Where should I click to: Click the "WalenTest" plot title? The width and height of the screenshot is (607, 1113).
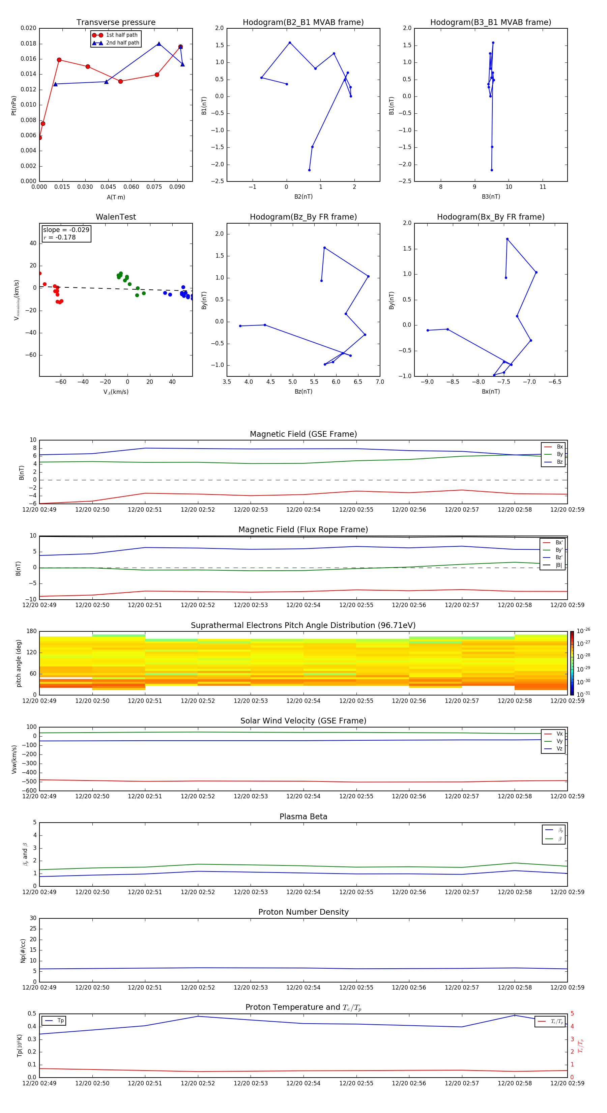[116, 217]
